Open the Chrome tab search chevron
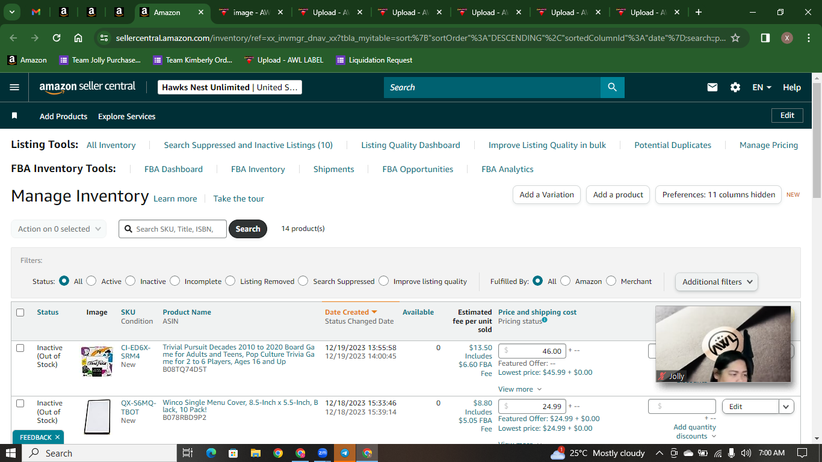The width and height of the screenshot is (822, 462). pos(13,12)
